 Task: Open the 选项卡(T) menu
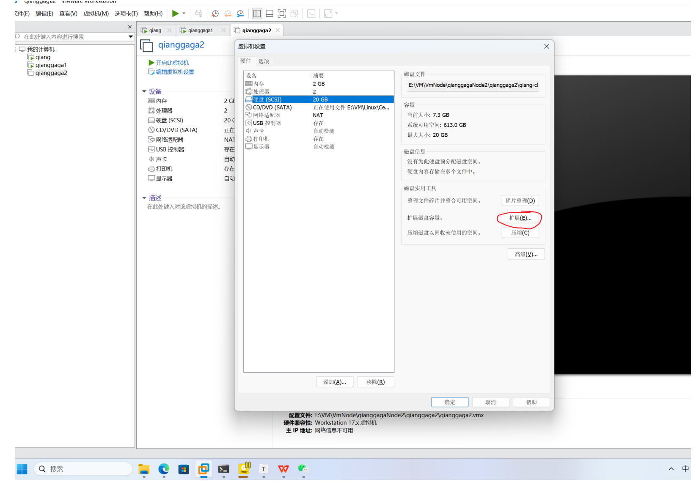126,14
